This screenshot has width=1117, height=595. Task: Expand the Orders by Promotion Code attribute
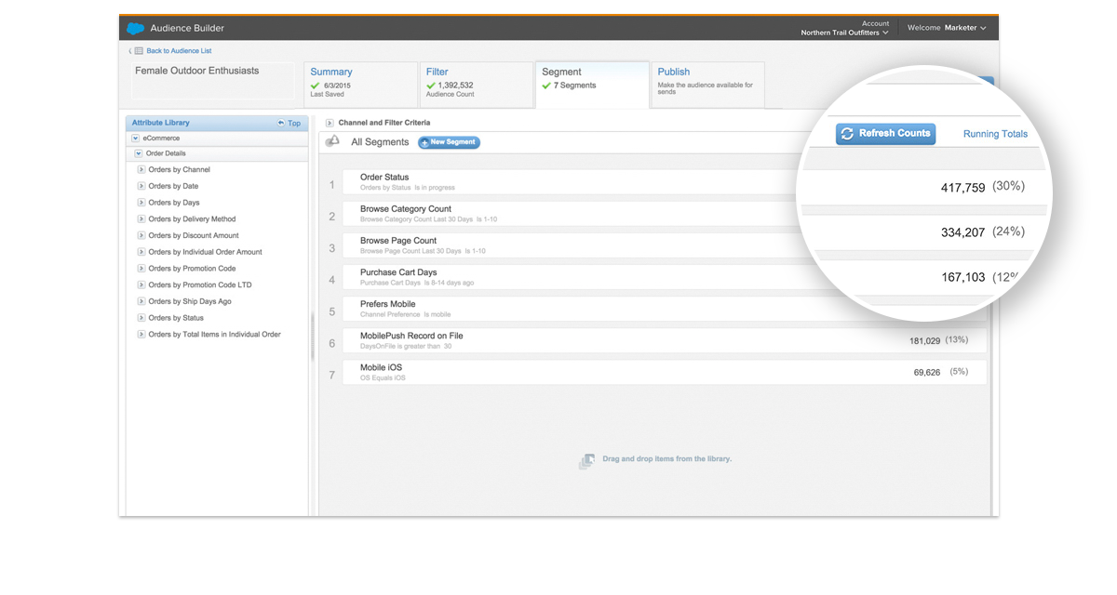tap(141, 269)
